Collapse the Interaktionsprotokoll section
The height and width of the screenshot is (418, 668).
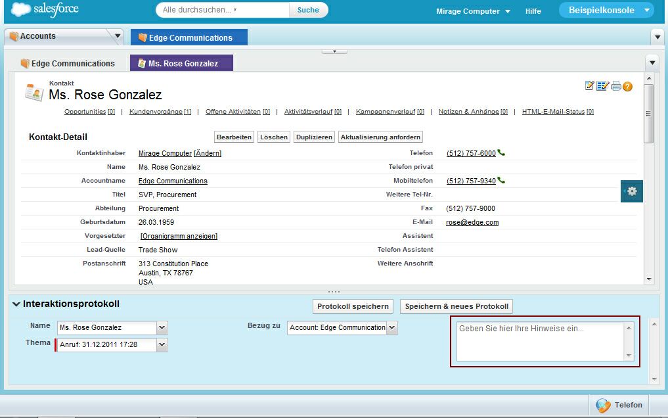[16, 304]
